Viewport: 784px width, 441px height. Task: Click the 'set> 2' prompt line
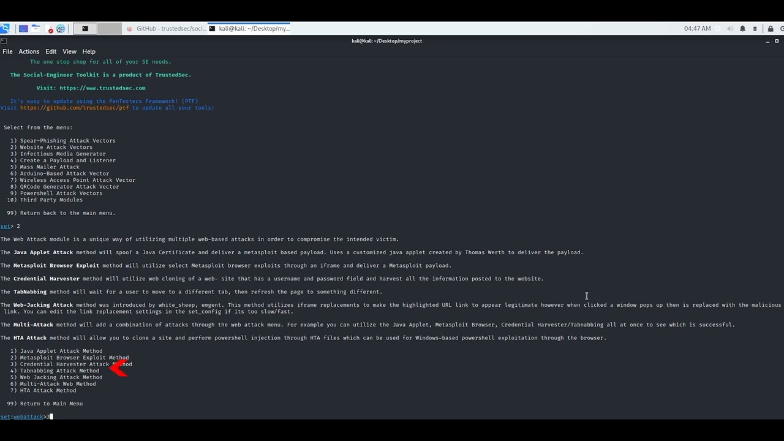tap(10, 227)
